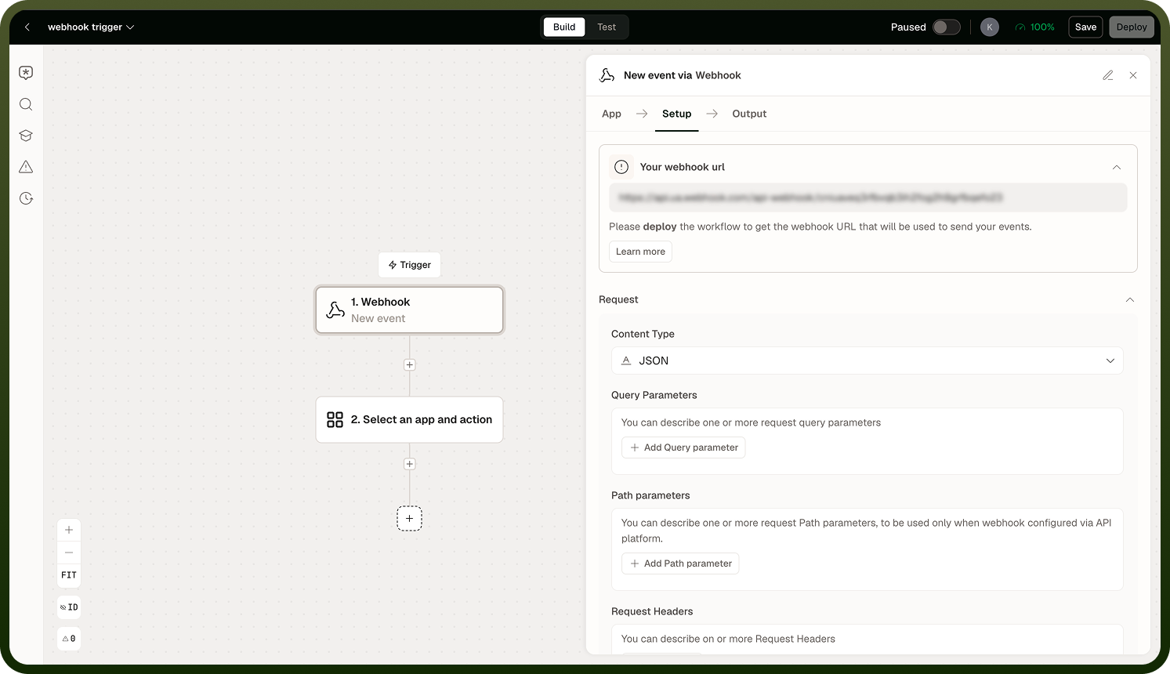The image size is (1170, 674).
Task: Edit the step name with the pencil icon
Action: tap(1108, 75)
